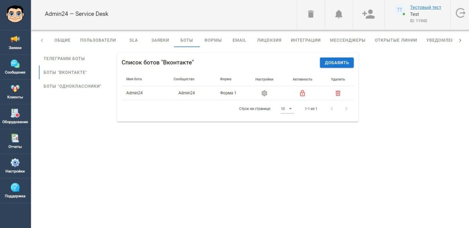Expand the rows per page dropdown
Image resolution: width=469 pixels, height=228 pixels.
coord(287,109)
